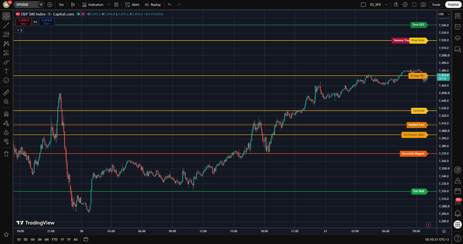The width and height of the screenshot is (463, 244).
Task: Delete drawings with the trash icon
Action: pyautogui.click(x=6, y=154)
